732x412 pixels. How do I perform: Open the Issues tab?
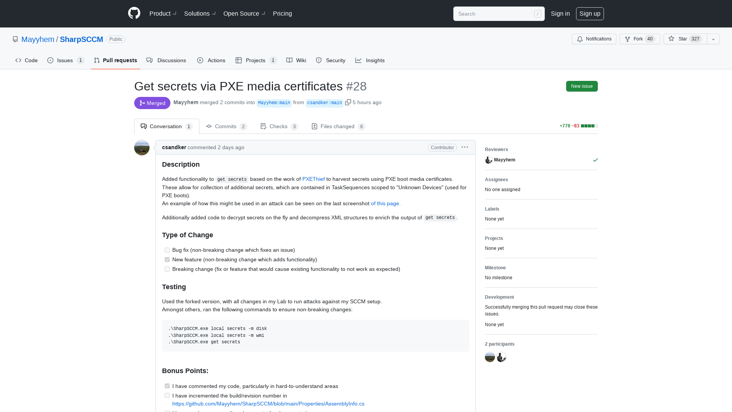pos(66,60)
